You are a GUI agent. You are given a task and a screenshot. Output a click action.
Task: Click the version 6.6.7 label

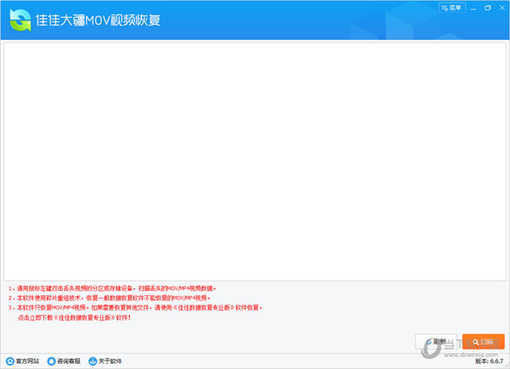490,361
